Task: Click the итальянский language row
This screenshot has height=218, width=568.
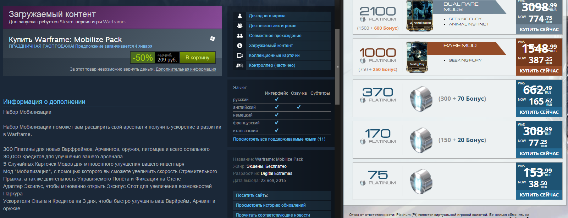Action: click(x=282, y=131)
